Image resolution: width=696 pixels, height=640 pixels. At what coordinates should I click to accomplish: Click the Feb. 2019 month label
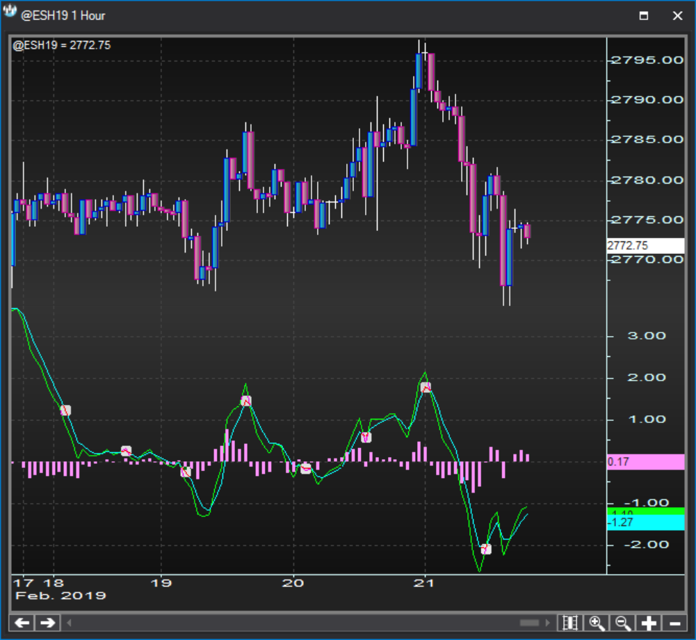[x=60, y=595]
